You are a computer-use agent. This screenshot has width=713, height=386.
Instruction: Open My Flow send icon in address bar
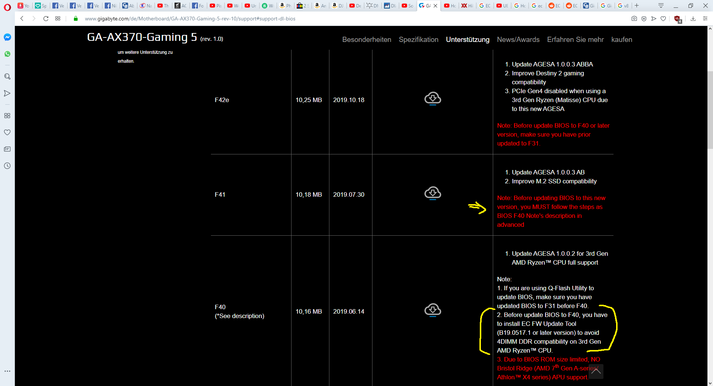(654, 19)
